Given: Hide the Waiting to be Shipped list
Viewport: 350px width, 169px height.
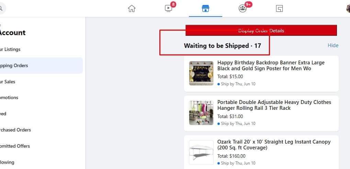Looking at the screenshot, I should (333, 45).
